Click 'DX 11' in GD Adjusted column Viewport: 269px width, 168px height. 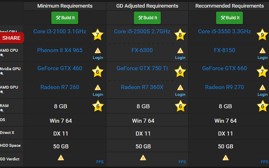143,134
